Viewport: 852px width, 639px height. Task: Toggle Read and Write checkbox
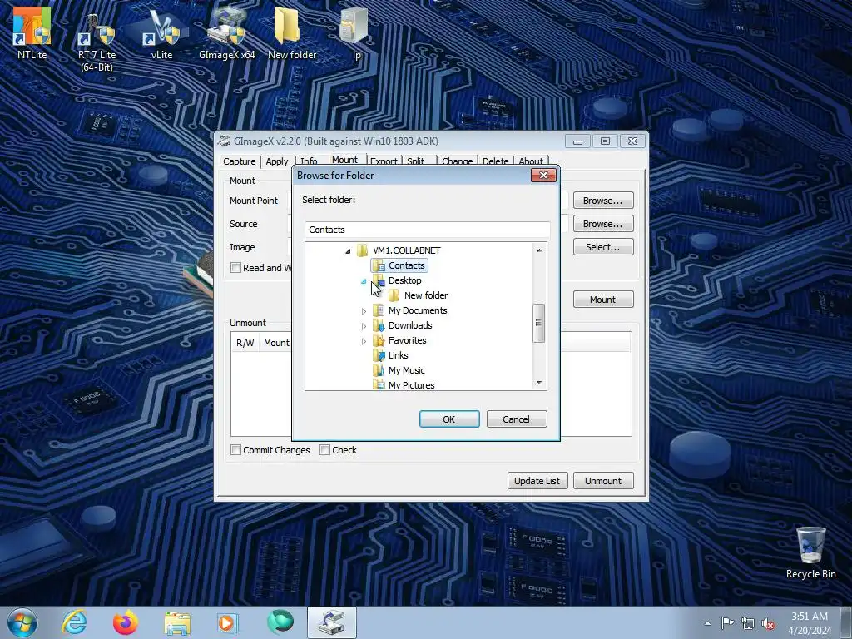235,267
